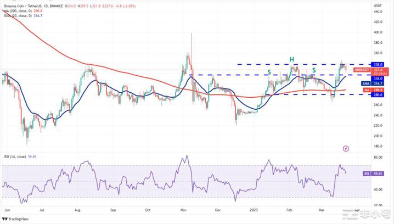This screenshot has width=394, height=224.
Task: Select the EMA (20, close, 0) indicator legend
Action: pyautogui.click(x=22, y=15)
